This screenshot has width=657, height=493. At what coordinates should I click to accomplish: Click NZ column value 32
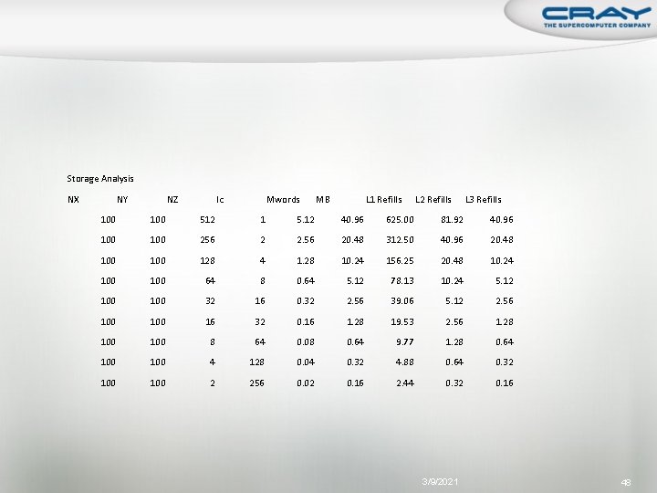pos(210,301)
